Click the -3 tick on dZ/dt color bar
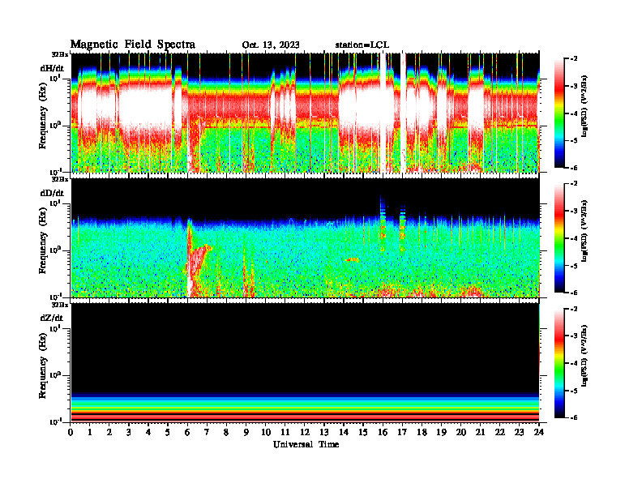The height and width of the screenshot is (496, 642). [574, 336]
